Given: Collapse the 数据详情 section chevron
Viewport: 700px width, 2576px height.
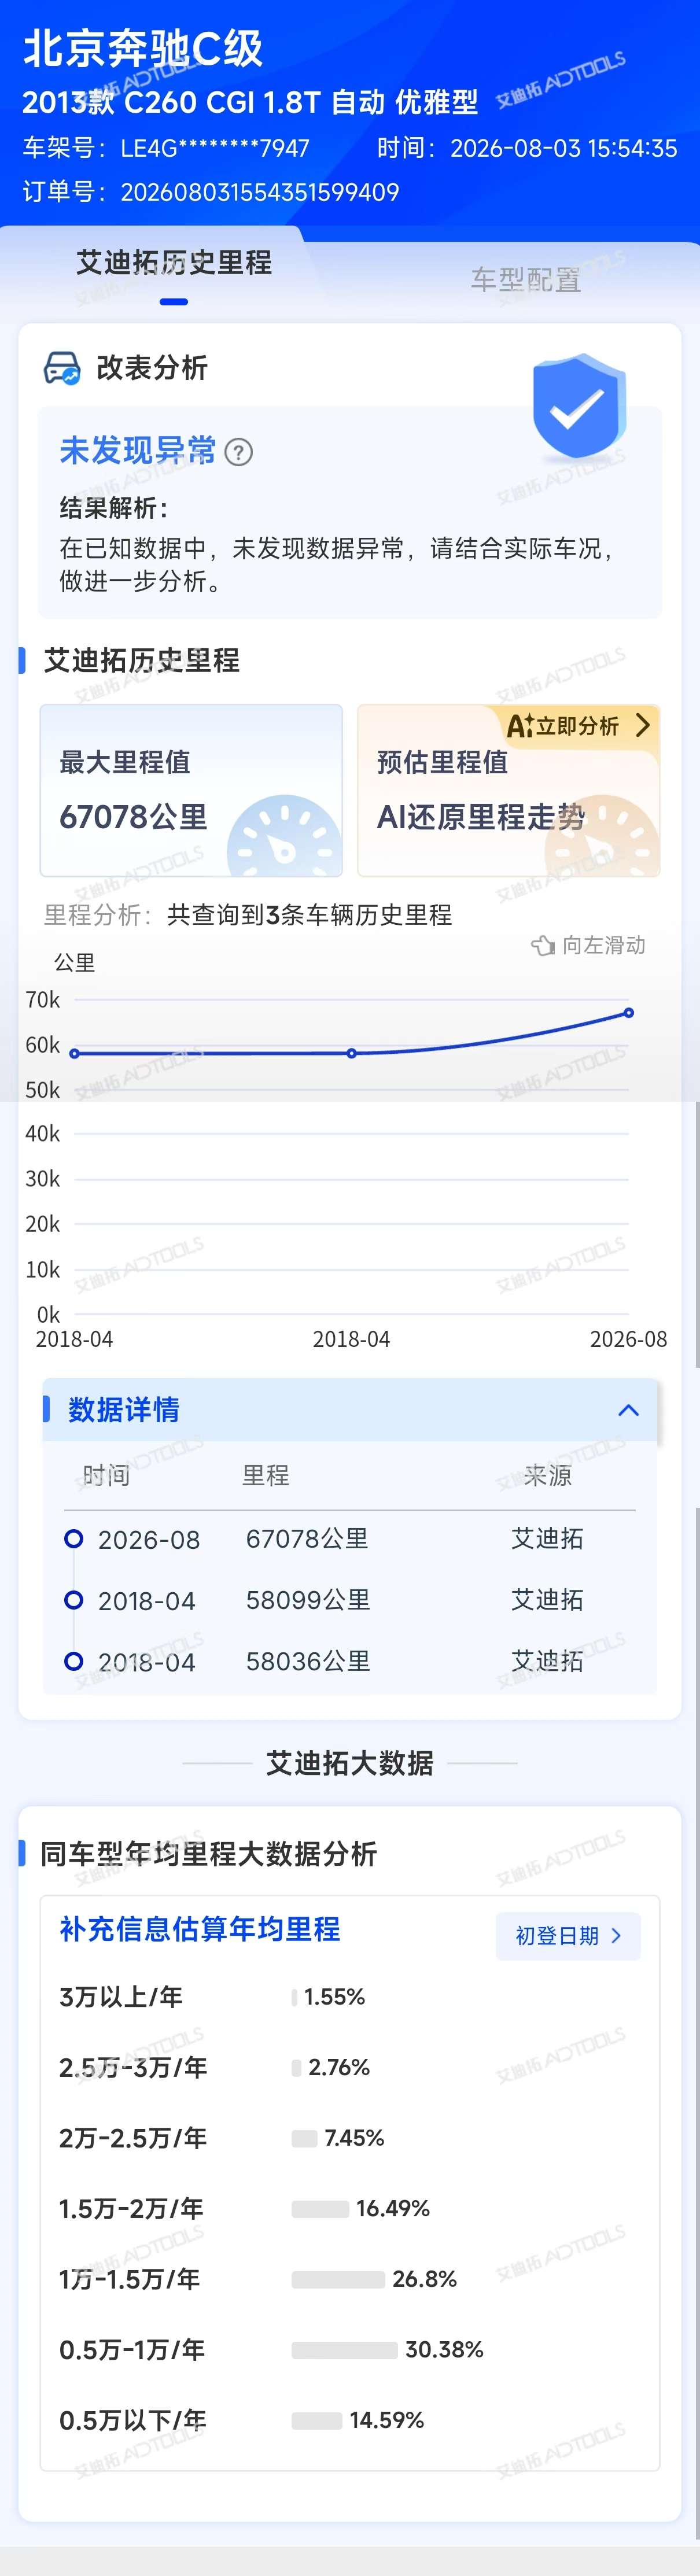Looking at the screenshot, I should pos(628,1410).
